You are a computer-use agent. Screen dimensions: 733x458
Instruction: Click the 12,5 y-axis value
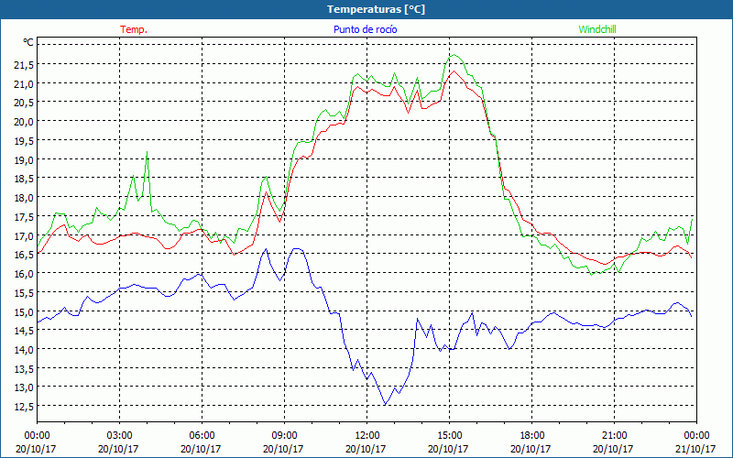click(24, 407)
